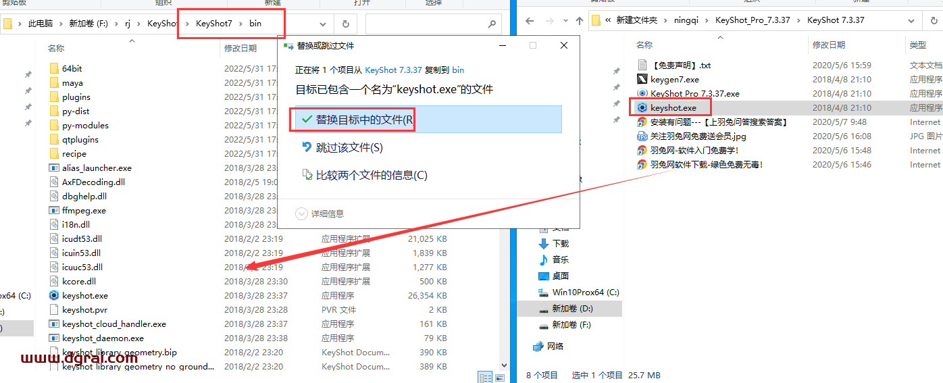943x383 pixels.
Task: Select the 64bit folder
Action: point(72,68)
